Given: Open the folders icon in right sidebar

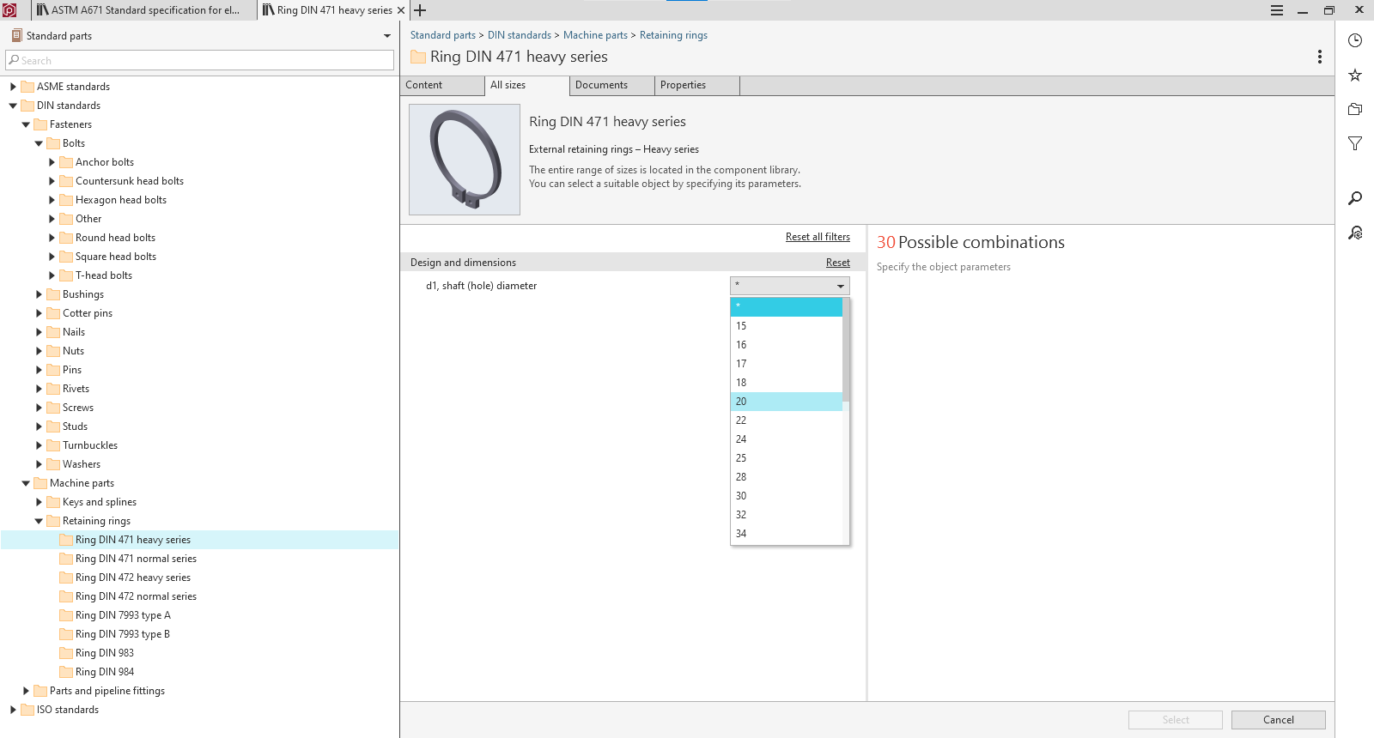Looking at the screenshot, I should tap(1355, 109).
